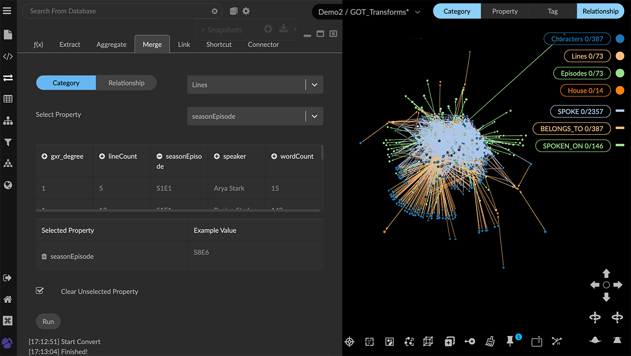Image resolution: width=631 pixels, height=356 pixels.
Task: Toggle the Clear Unselected Property checkbox
Action: [40, 291]
